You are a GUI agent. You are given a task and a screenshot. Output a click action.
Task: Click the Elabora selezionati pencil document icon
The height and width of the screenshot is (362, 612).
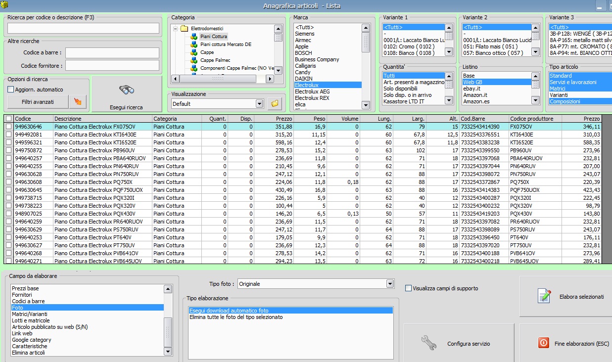point(544,296)
